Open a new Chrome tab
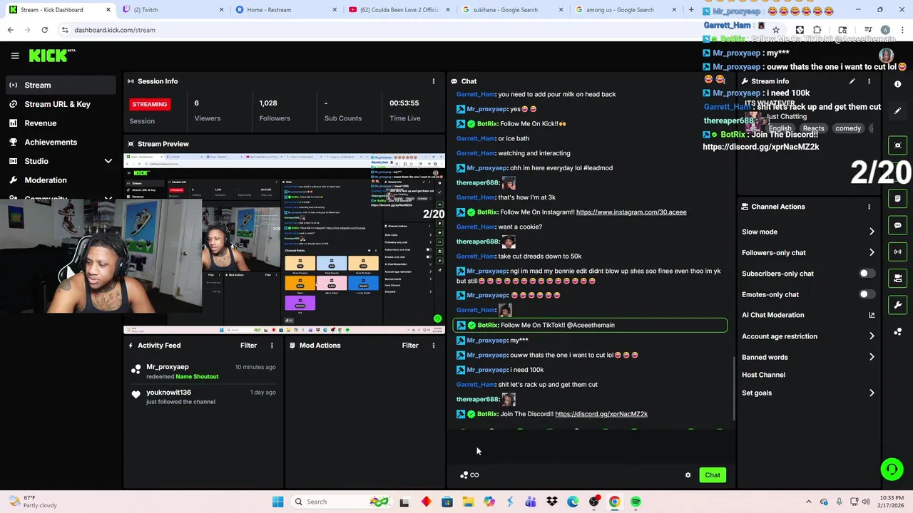913x513 pixels. [x=691, y=10]
